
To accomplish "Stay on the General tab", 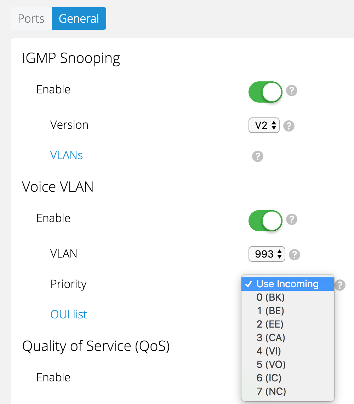I will [x=79, y=18].
